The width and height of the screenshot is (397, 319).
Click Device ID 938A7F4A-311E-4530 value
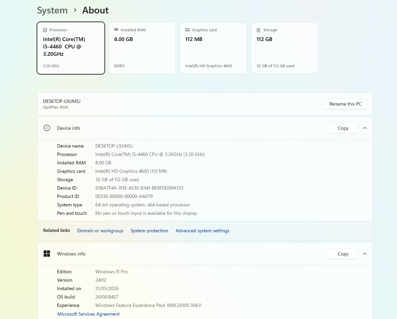click(139, 188)
